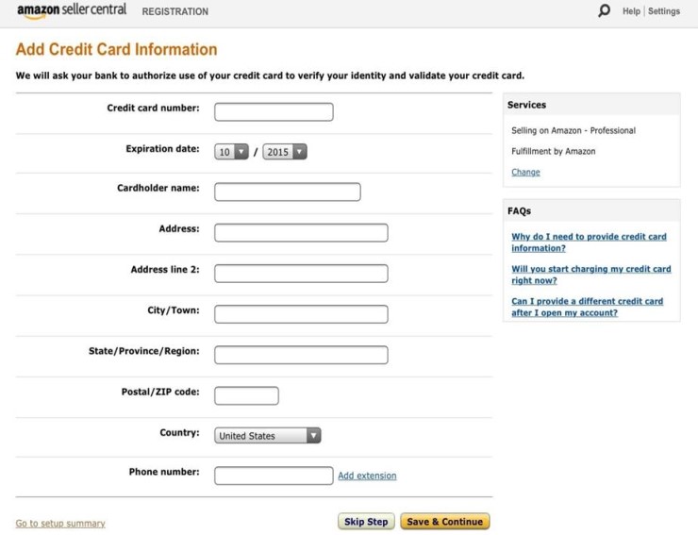Go to setup summary link
The width and height of the screenshot is (698, 535).
point(60,524)
